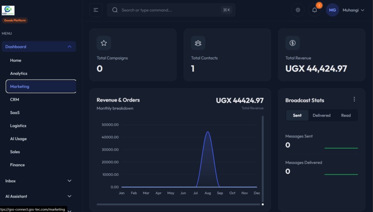Open Analytics in sidebar
Screen dimensions: 373x212
tap(19, 73)
